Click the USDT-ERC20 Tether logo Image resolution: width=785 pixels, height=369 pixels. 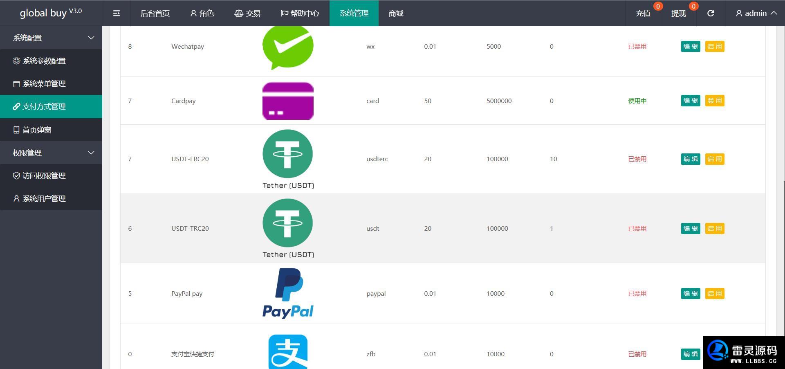click(288, 159)
